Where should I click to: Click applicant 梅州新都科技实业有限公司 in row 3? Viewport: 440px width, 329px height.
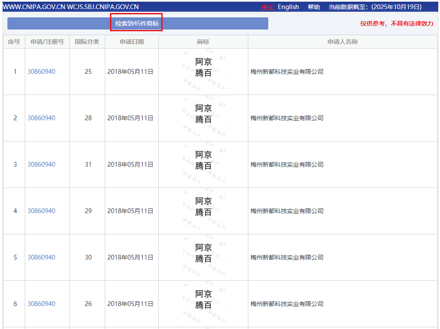click(x=287, y=164)
